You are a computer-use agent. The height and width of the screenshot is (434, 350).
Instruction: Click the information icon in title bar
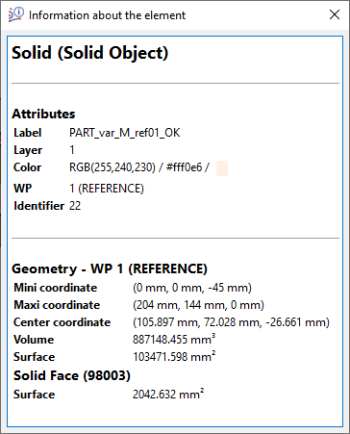pos(16,14)
